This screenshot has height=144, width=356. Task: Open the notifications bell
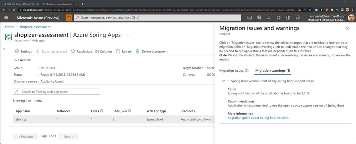click(x=269, y=18)
